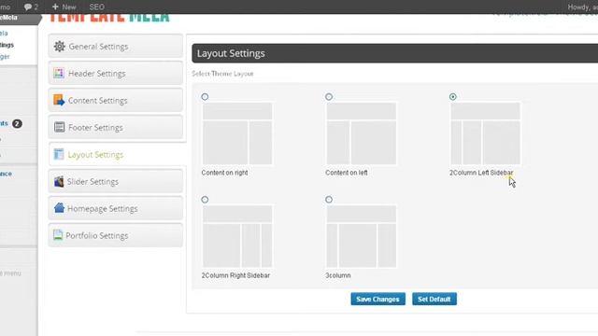Click the '2Column Right Sidebar' label
598x336 pixels.
tap(235, 275)
